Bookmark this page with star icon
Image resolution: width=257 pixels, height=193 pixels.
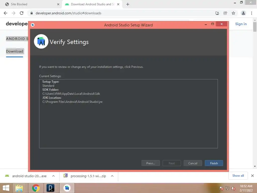pyautogui.click(x=233, y=13)
